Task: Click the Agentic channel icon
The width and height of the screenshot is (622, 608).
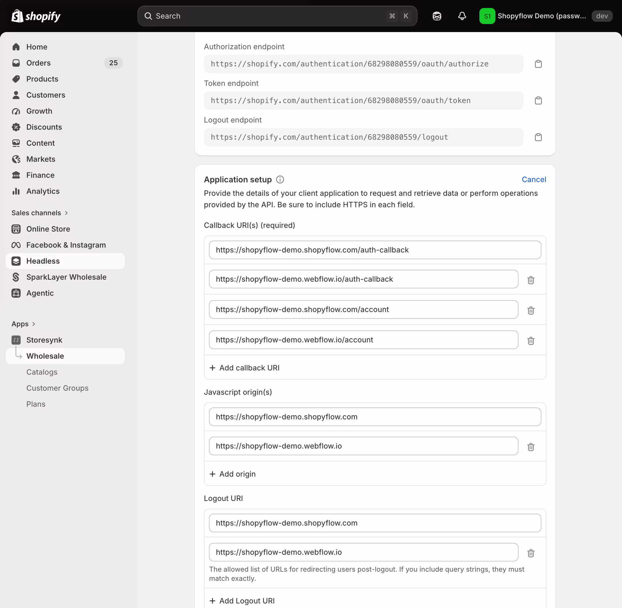Action: [x=16, y=293]
